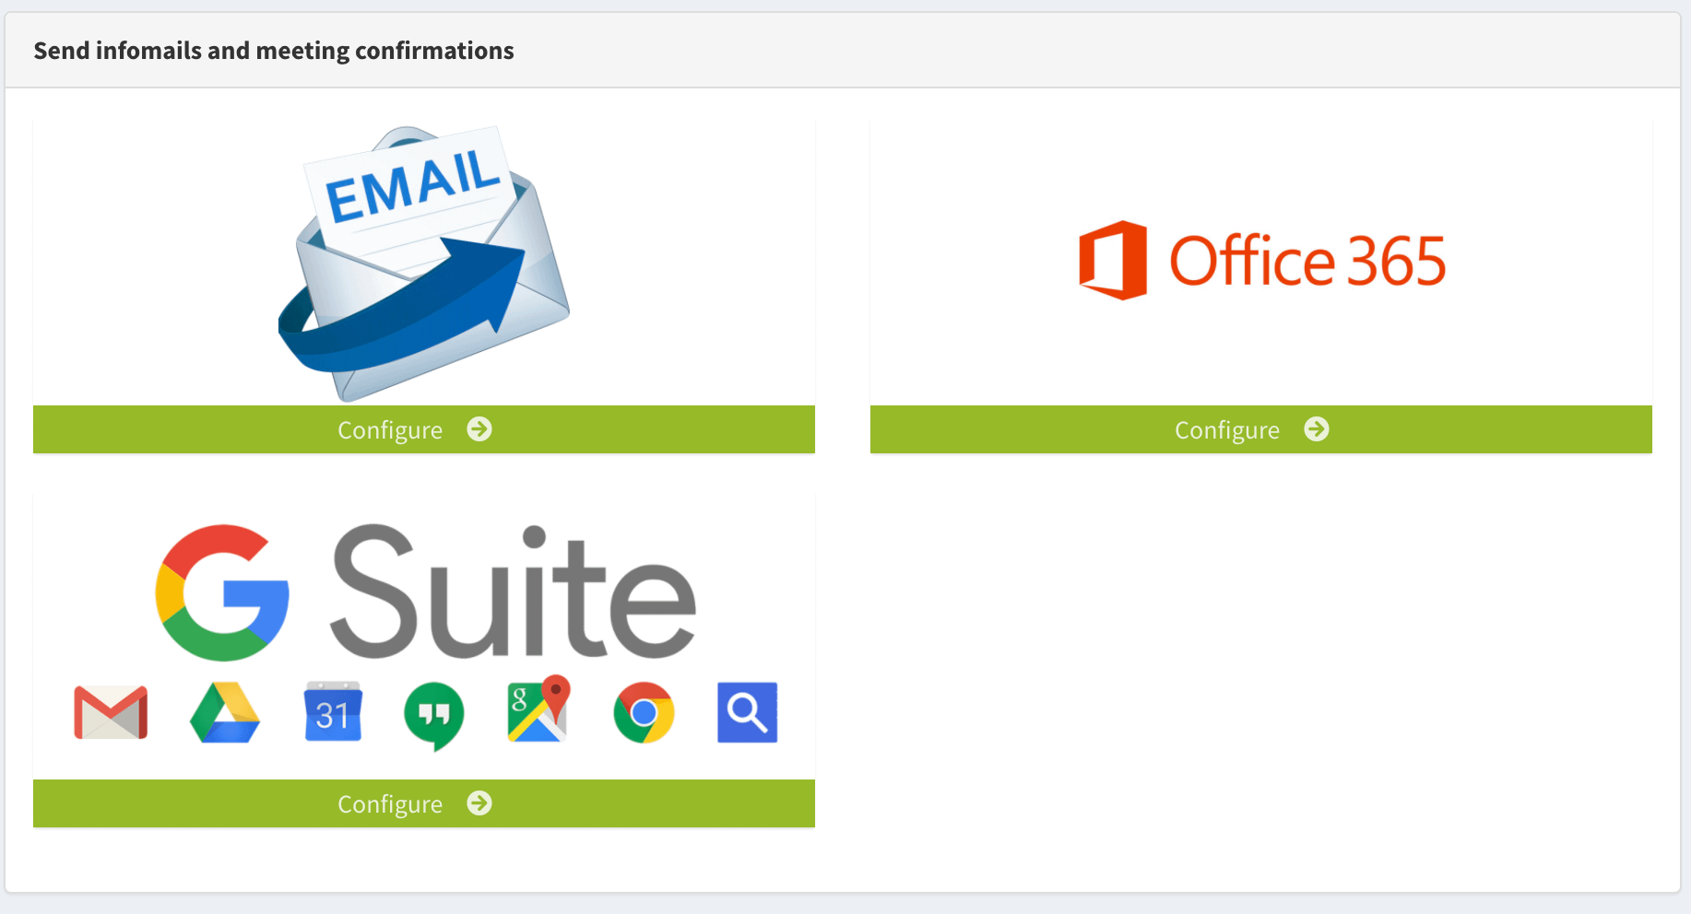Image resolution: width=1691 pixels, height=914 pixels.
Task: Click the Google G logo
Action: click(x=222, y=592)
